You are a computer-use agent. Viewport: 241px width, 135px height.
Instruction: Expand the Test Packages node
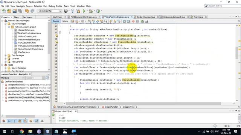point(6,55)
